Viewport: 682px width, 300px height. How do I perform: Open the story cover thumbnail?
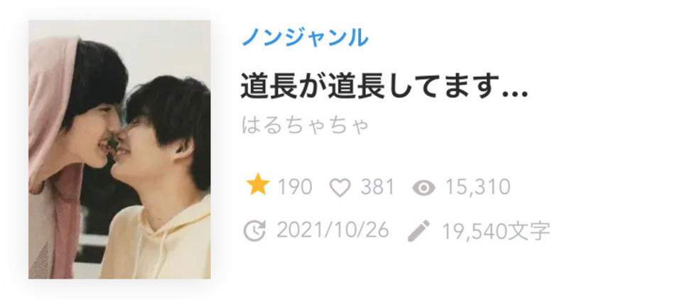(x=119, y=149)
